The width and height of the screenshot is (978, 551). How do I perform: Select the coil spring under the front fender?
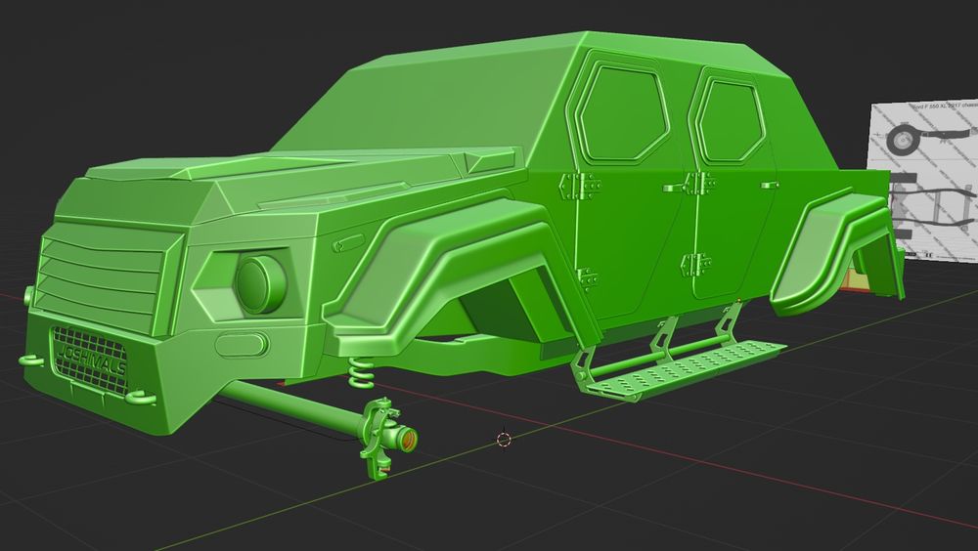361,373
